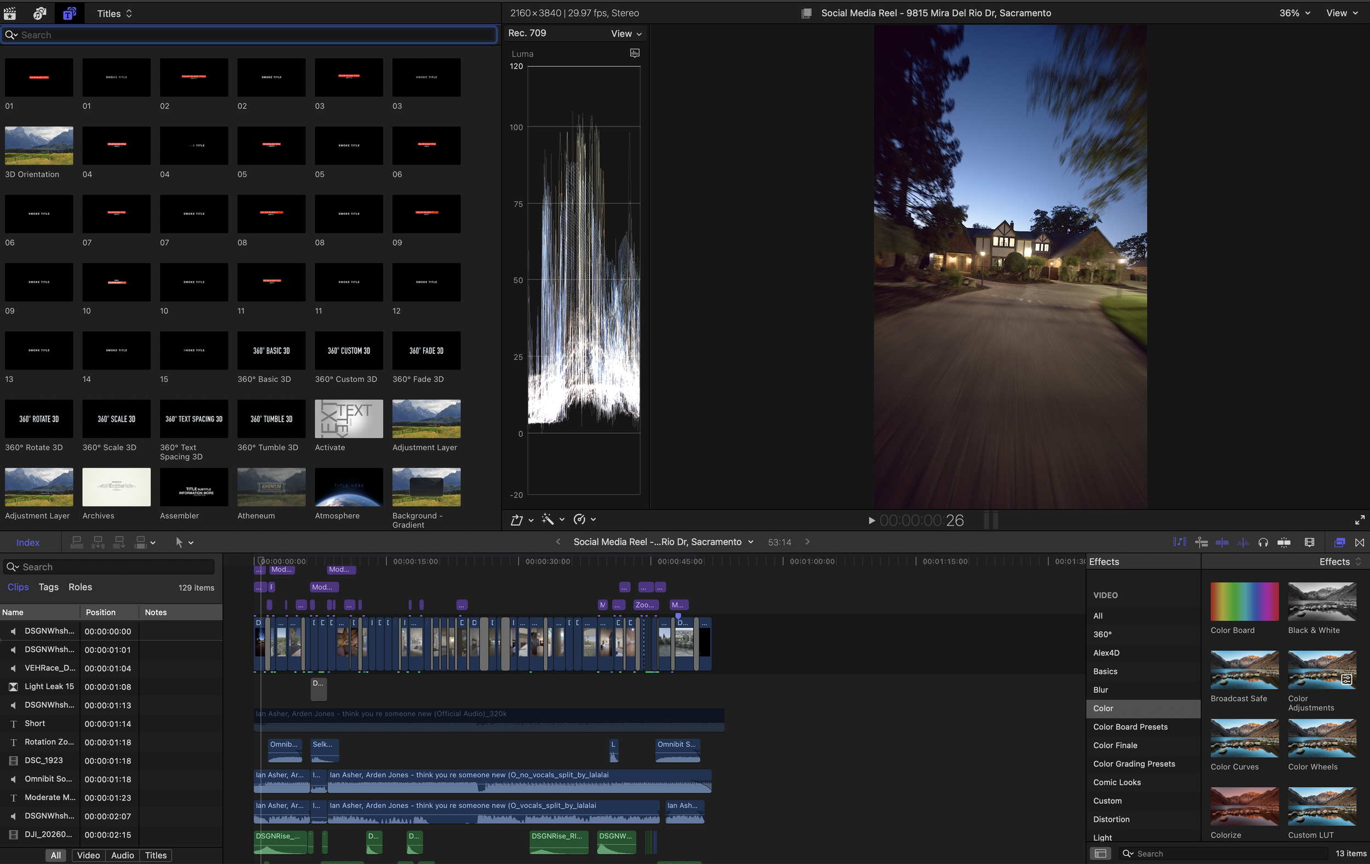Switch to the Roles tab in the index
The height and width of the screenshot is (864, 1370).
[x=80, y=587]
